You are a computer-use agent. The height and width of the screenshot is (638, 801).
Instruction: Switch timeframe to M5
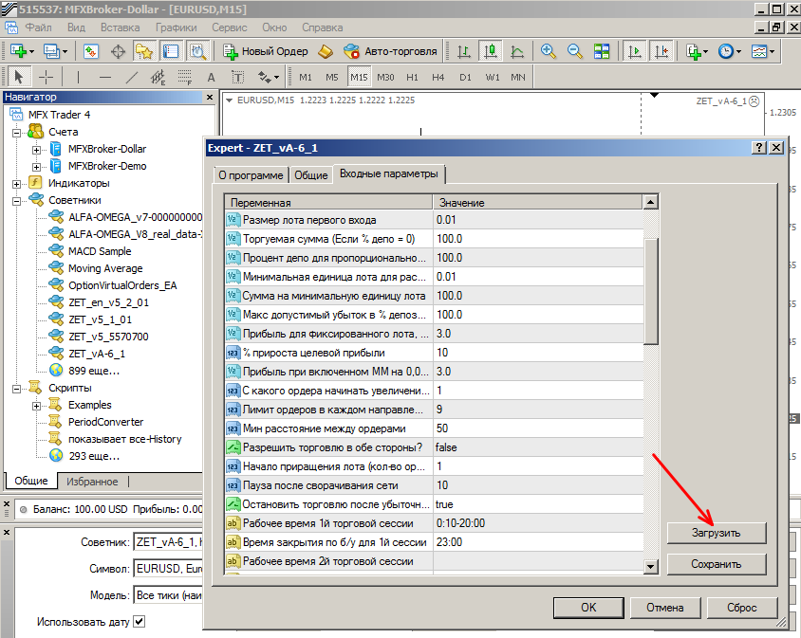click(332, 77)
